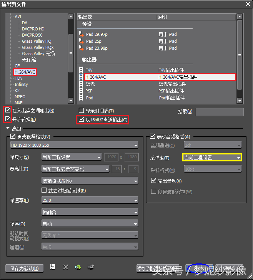This screenshot has width=253, height=280.
Task: Click the format tree scrollbar thumb
Action: (x=71, y=52)
